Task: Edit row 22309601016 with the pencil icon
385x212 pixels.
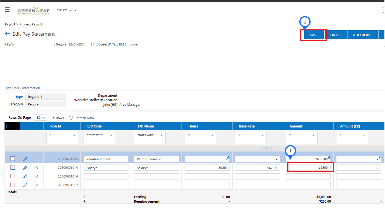Action: (x=25, y=176)
